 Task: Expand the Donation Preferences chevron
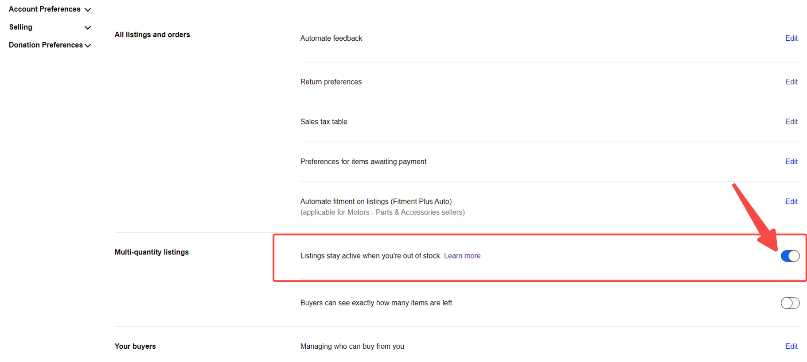[88, 46]
